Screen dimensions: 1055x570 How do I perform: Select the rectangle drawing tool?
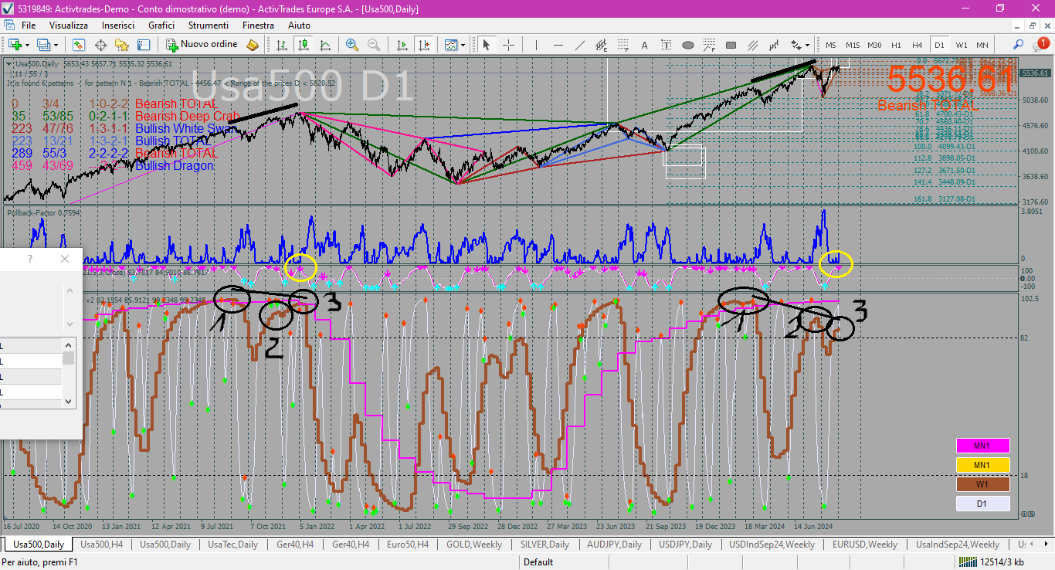(731, 45)
